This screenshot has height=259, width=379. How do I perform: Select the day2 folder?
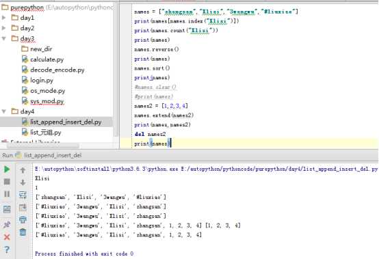(x=27, y=28)
